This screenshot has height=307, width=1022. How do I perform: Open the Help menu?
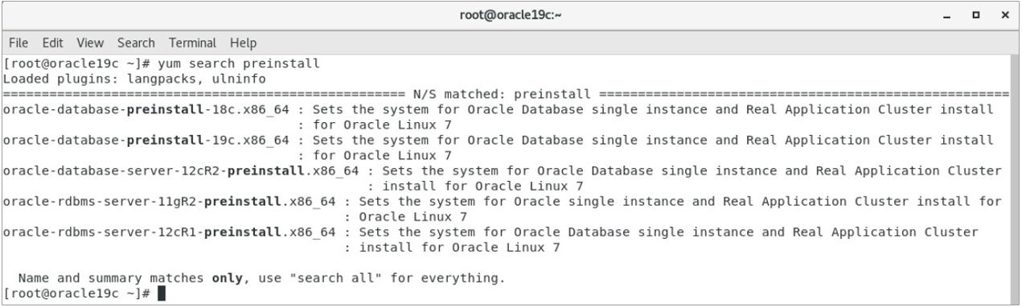tap(243, 43)
